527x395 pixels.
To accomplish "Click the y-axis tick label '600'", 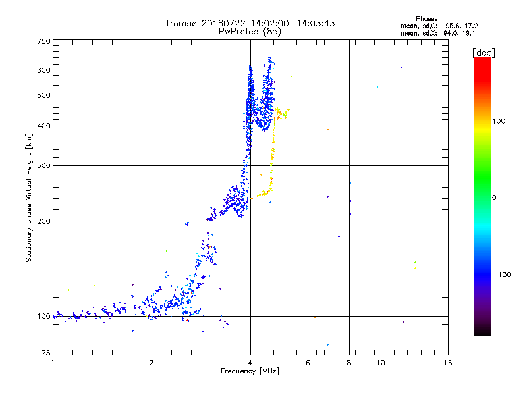I will click(x=44, y=70).
